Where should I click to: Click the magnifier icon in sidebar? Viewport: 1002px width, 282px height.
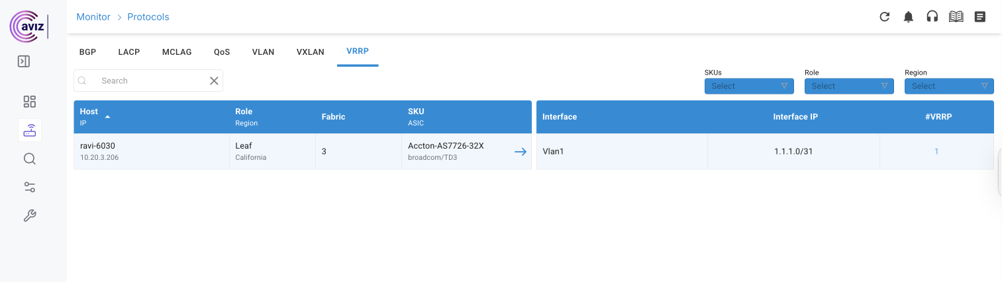pyautogui.click(x=30, y=159)
